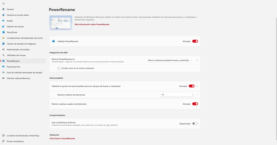
Task: Click the Selector de colores icon
Action: 3,26
